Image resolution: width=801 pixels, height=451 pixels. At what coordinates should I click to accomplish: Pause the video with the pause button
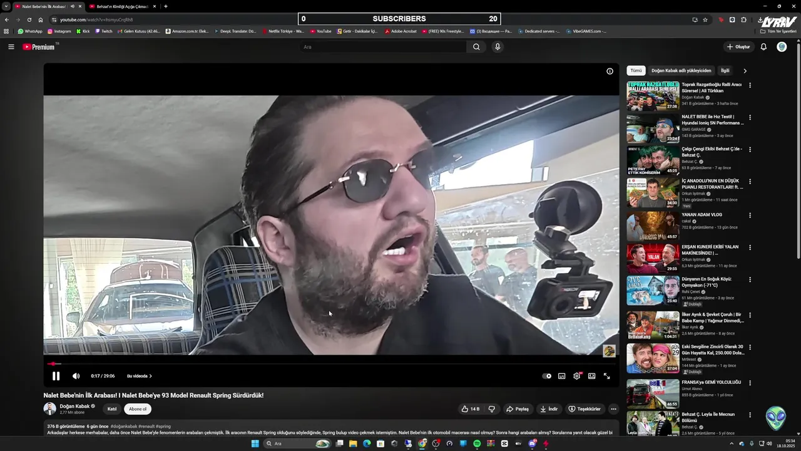[x=56, y=376]
